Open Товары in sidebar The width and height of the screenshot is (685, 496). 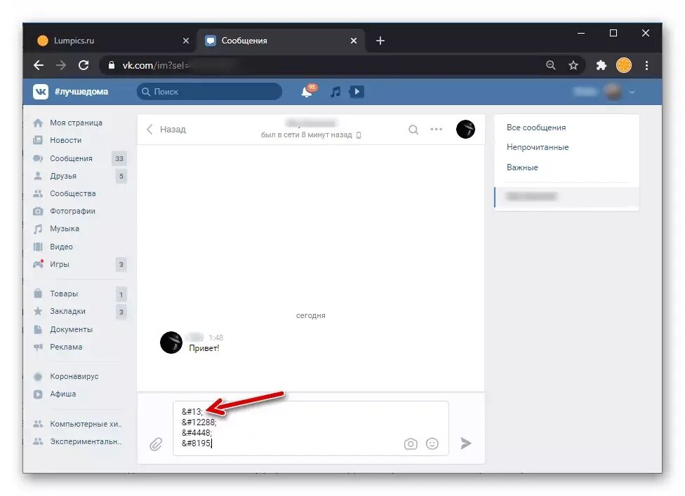pos(65,294)
